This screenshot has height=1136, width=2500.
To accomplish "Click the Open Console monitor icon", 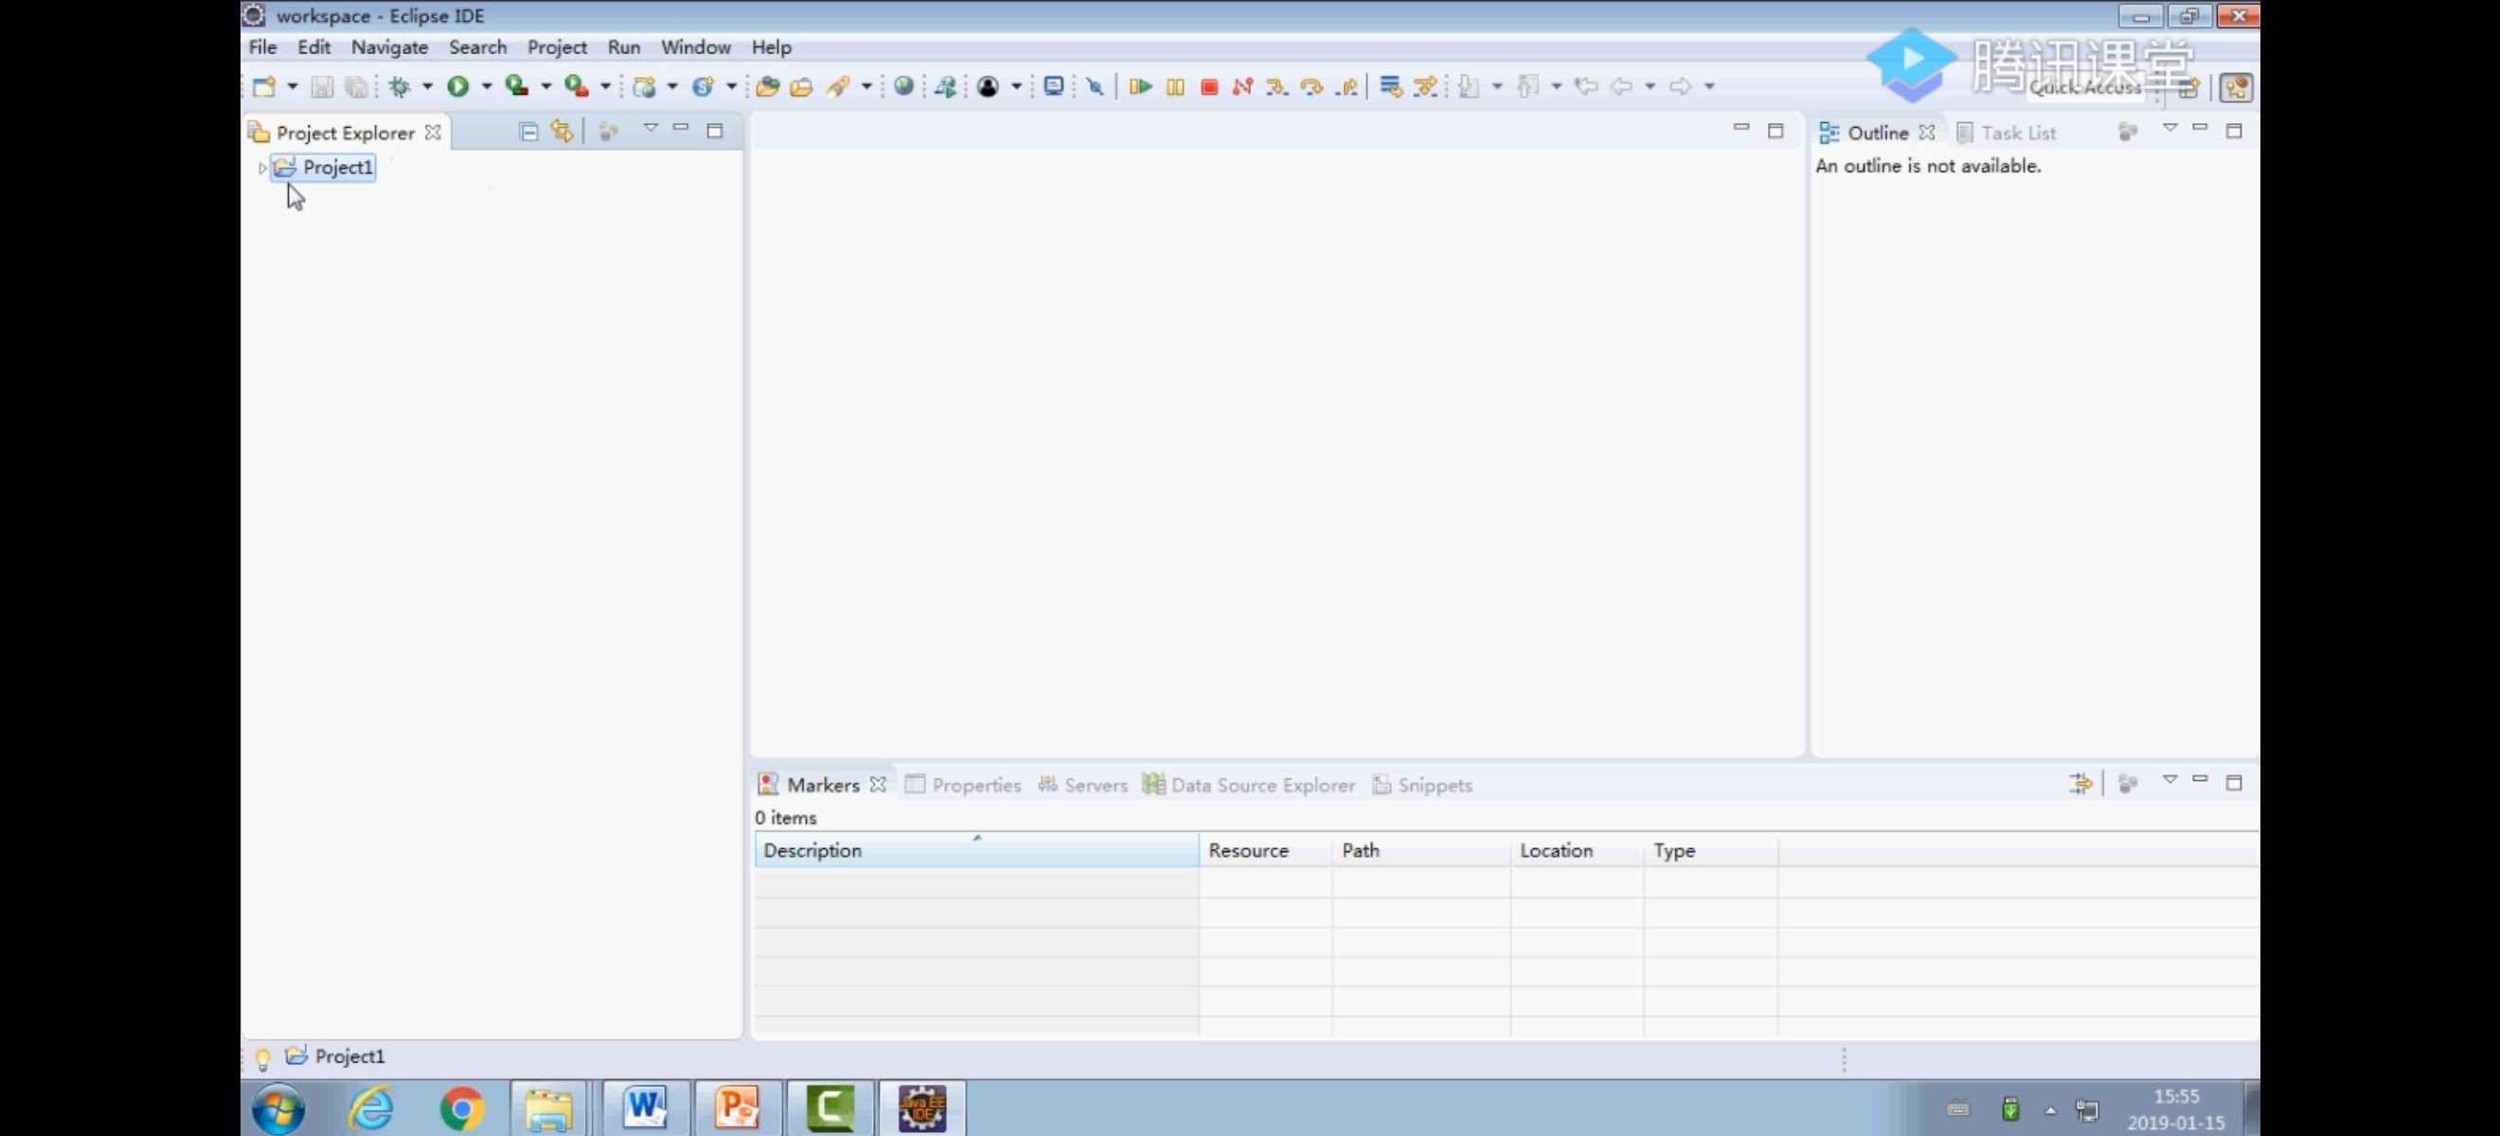I will 1054,86.
